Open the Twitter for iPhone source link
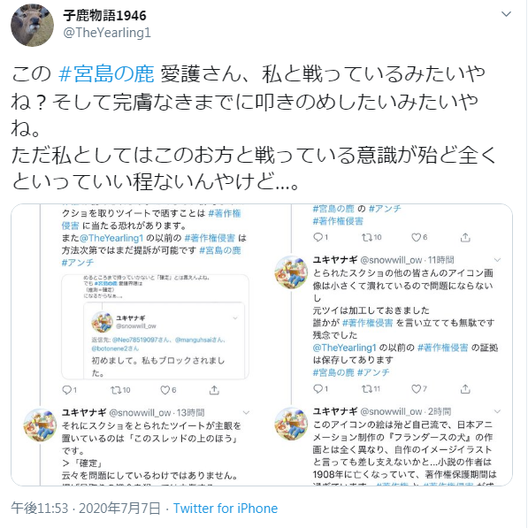 [x=226, y=509]
